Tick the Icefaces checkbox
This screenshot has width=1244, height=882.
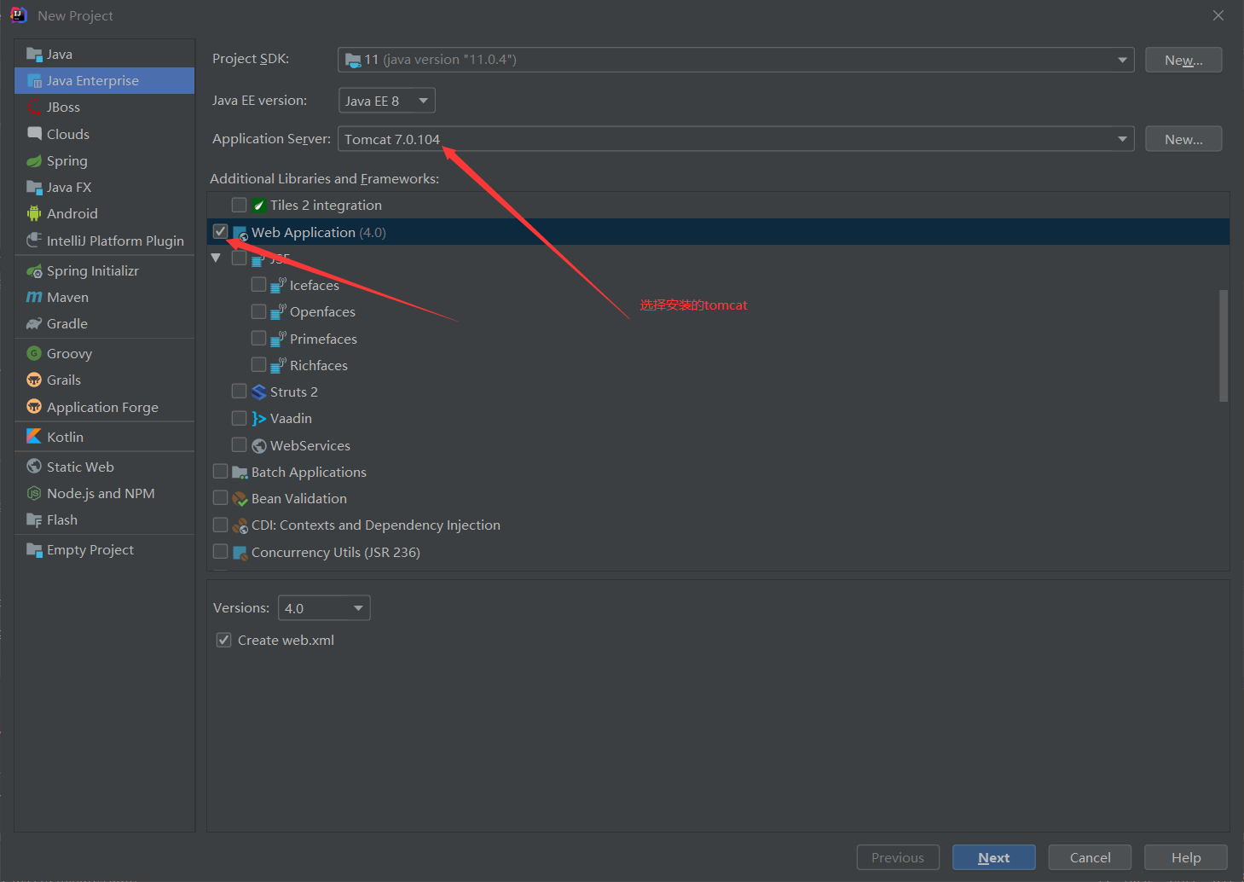[x=258, y=284]
